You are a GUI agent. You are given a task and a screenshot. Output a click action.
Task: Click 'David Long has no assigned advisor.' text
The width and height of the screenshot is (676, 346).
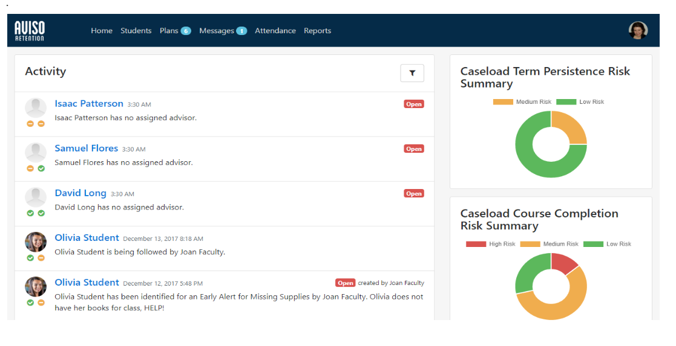coord(119,208)
